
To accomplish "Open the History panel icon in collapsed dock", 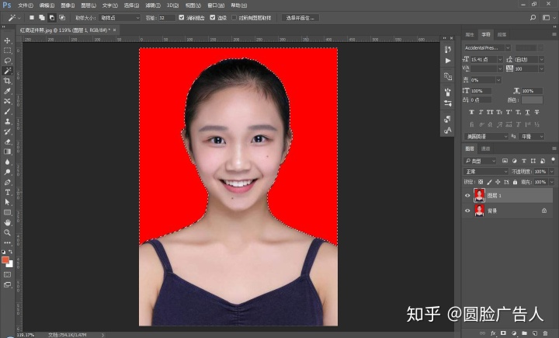I will (x=448, y=49).
